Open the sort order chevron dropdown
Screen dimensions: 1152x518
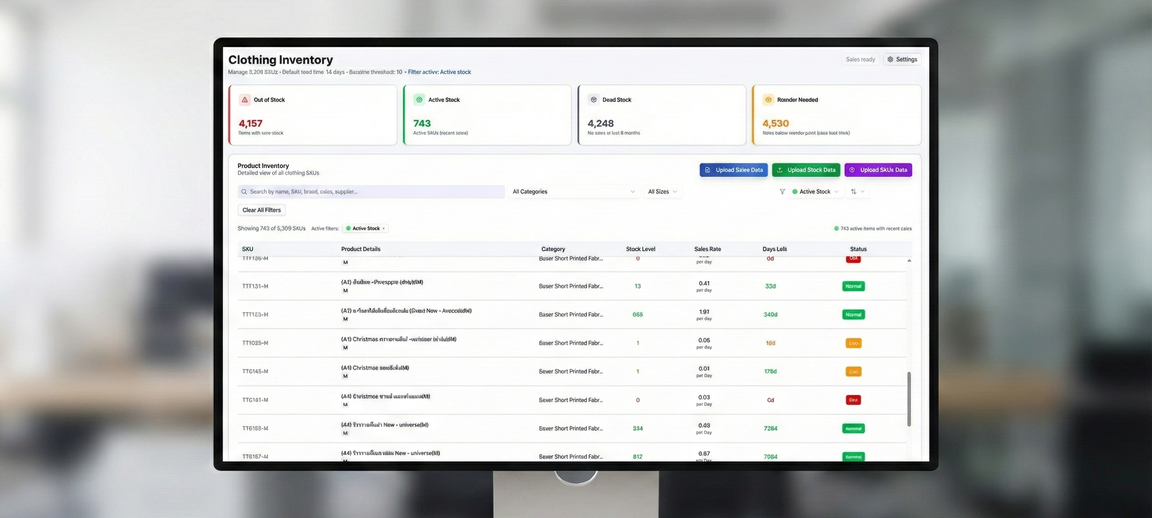pyautogui.click(x=862, y=192)
